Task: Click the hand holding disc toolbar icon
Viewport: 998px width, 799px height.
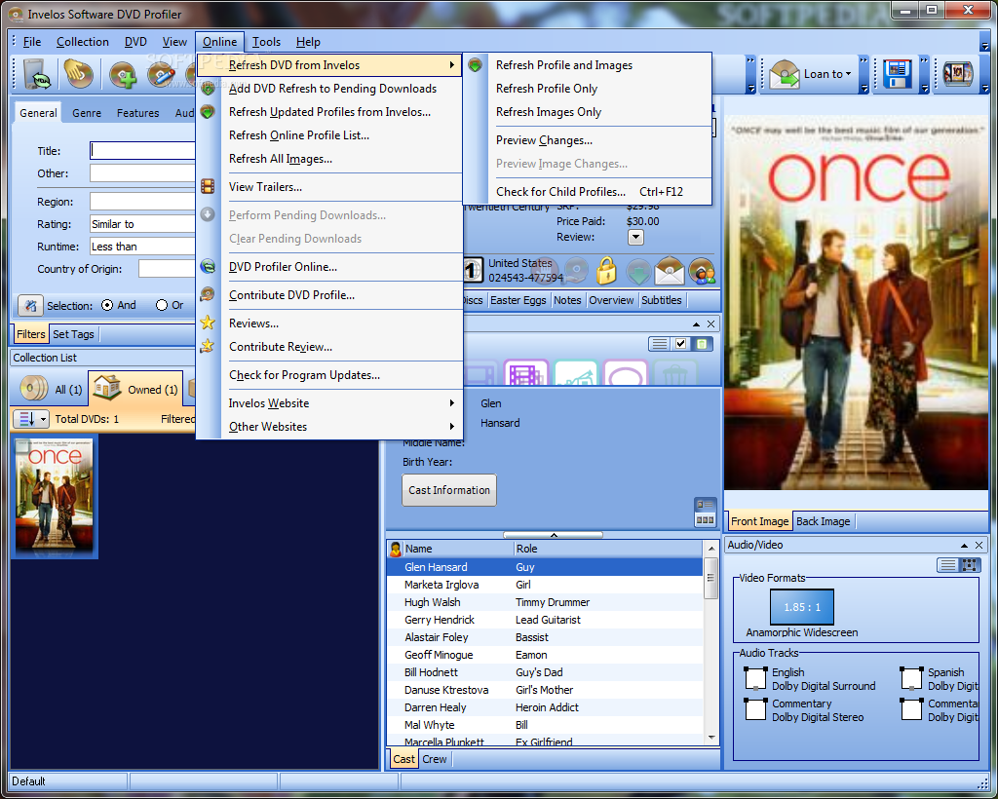Action: [78, 74]
